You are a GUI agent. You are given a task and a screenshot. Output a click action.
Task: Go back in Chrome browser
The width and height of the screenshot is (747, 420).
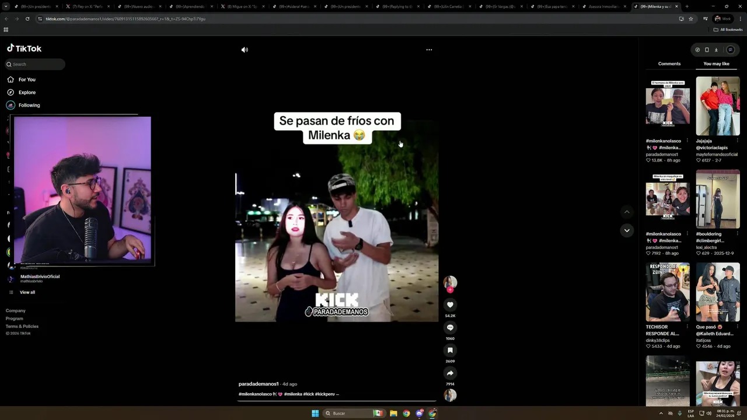point(6,19)
